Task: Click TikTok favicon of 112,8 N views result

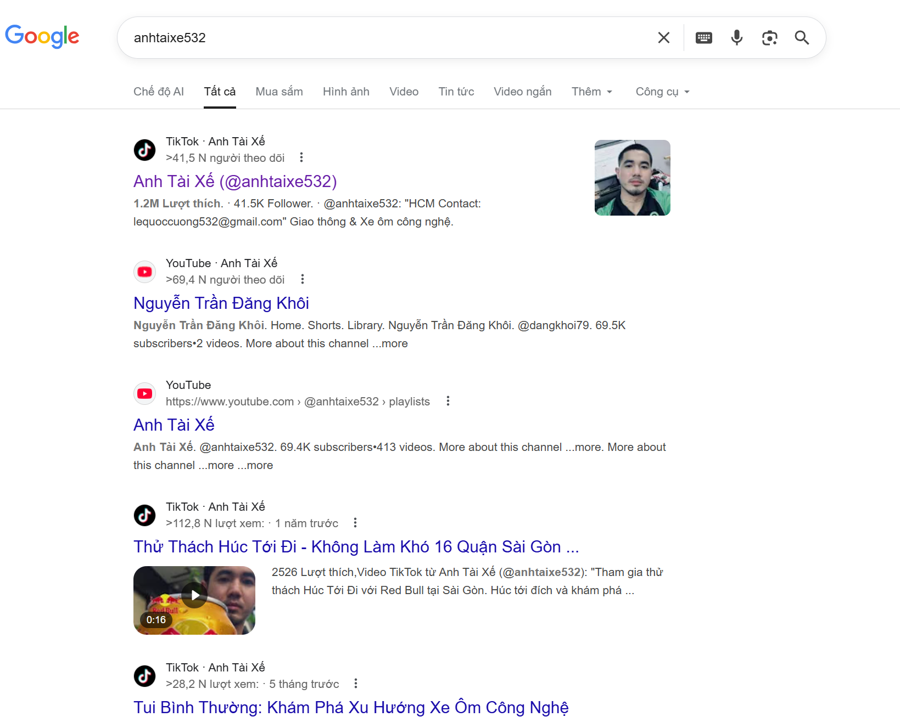Action: tap(145, 515)
